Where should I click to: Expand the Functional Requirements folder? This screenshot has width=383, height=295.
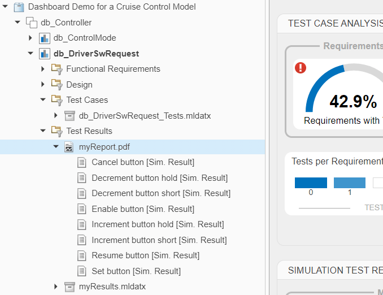point(43,69)
